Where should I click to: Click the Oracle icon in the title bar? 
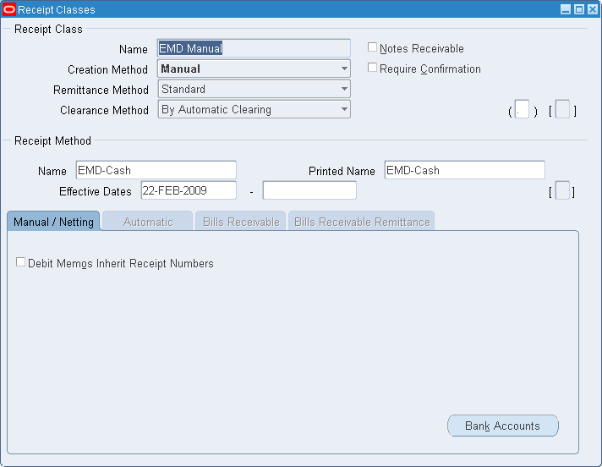[8, 9]
